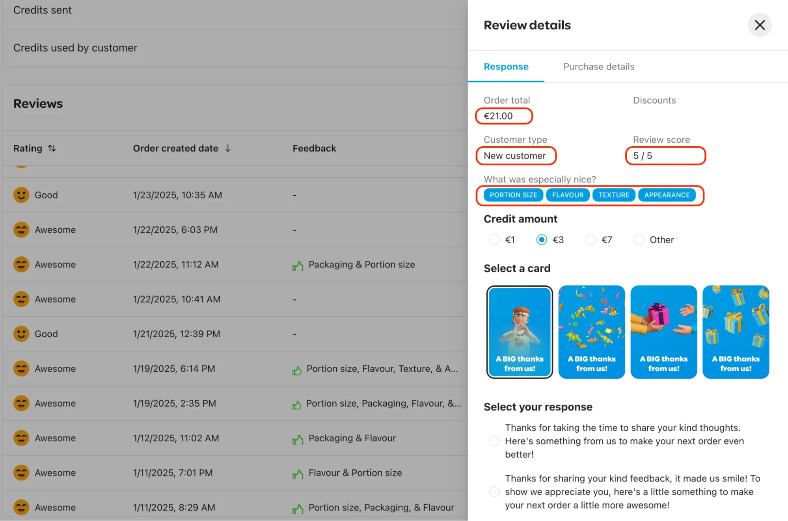Select the 'Thanks for taking the time' response
This screenshot has height=521, width=788.
coord(494,441)
